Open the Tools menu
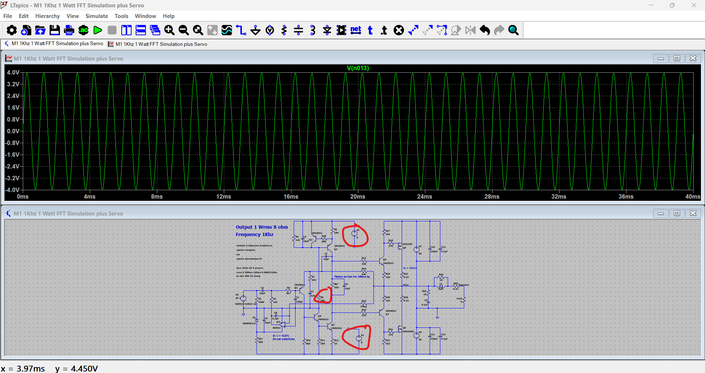 (121, 16)
